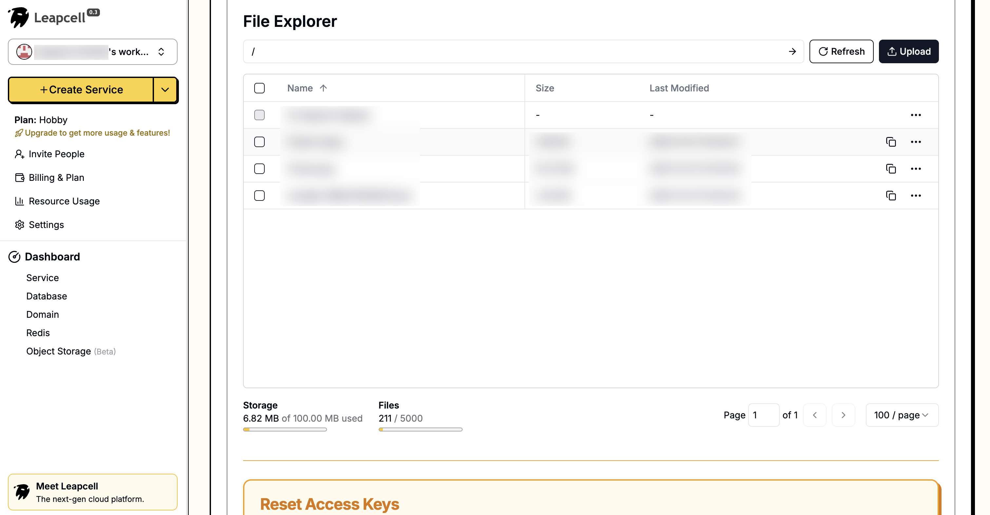Click the Storage usage progress bar
This screenshot has height=515, width=990.
tap(285, 429)
